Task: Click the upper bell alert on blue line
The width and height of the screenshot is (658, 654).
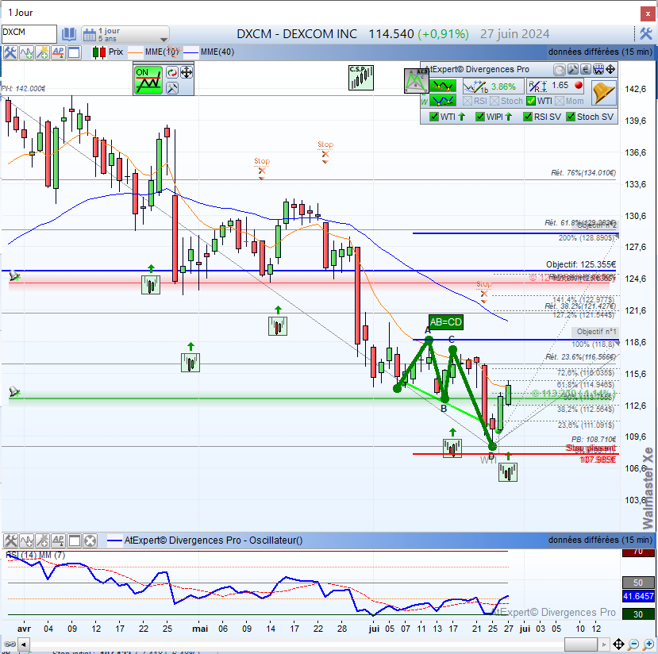Action: coord(14,275)
